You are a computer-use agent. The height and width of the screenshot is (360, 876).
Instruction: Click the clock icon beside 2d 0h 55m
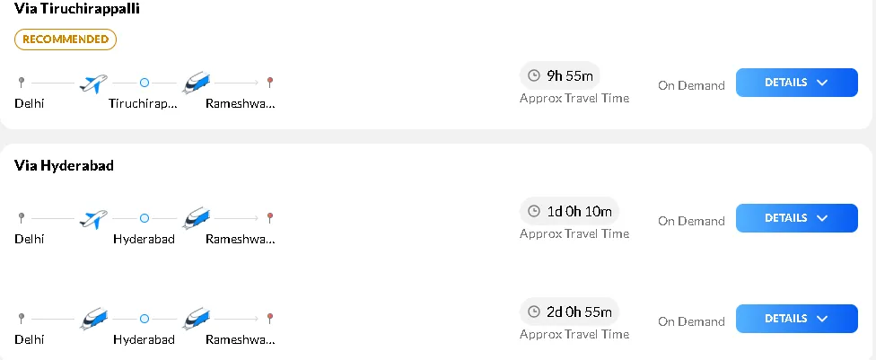534,312
